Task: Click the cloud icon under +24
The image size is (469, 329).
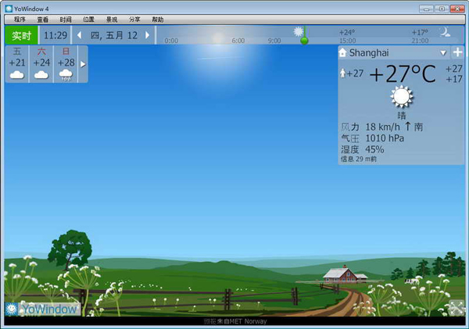Action: [x=41, y=74]
